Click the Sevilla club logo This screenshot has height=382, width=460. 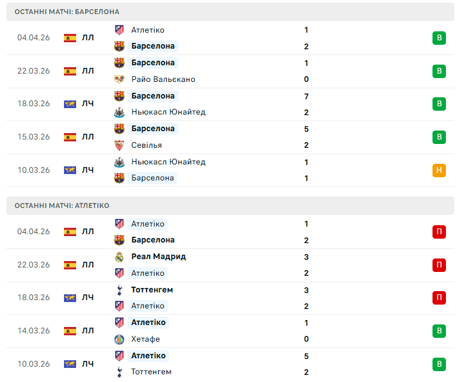(119, 145)
